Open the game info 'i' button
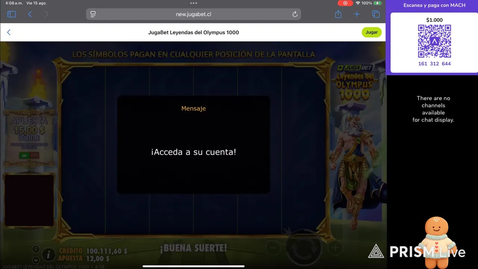 pos(48,255)
